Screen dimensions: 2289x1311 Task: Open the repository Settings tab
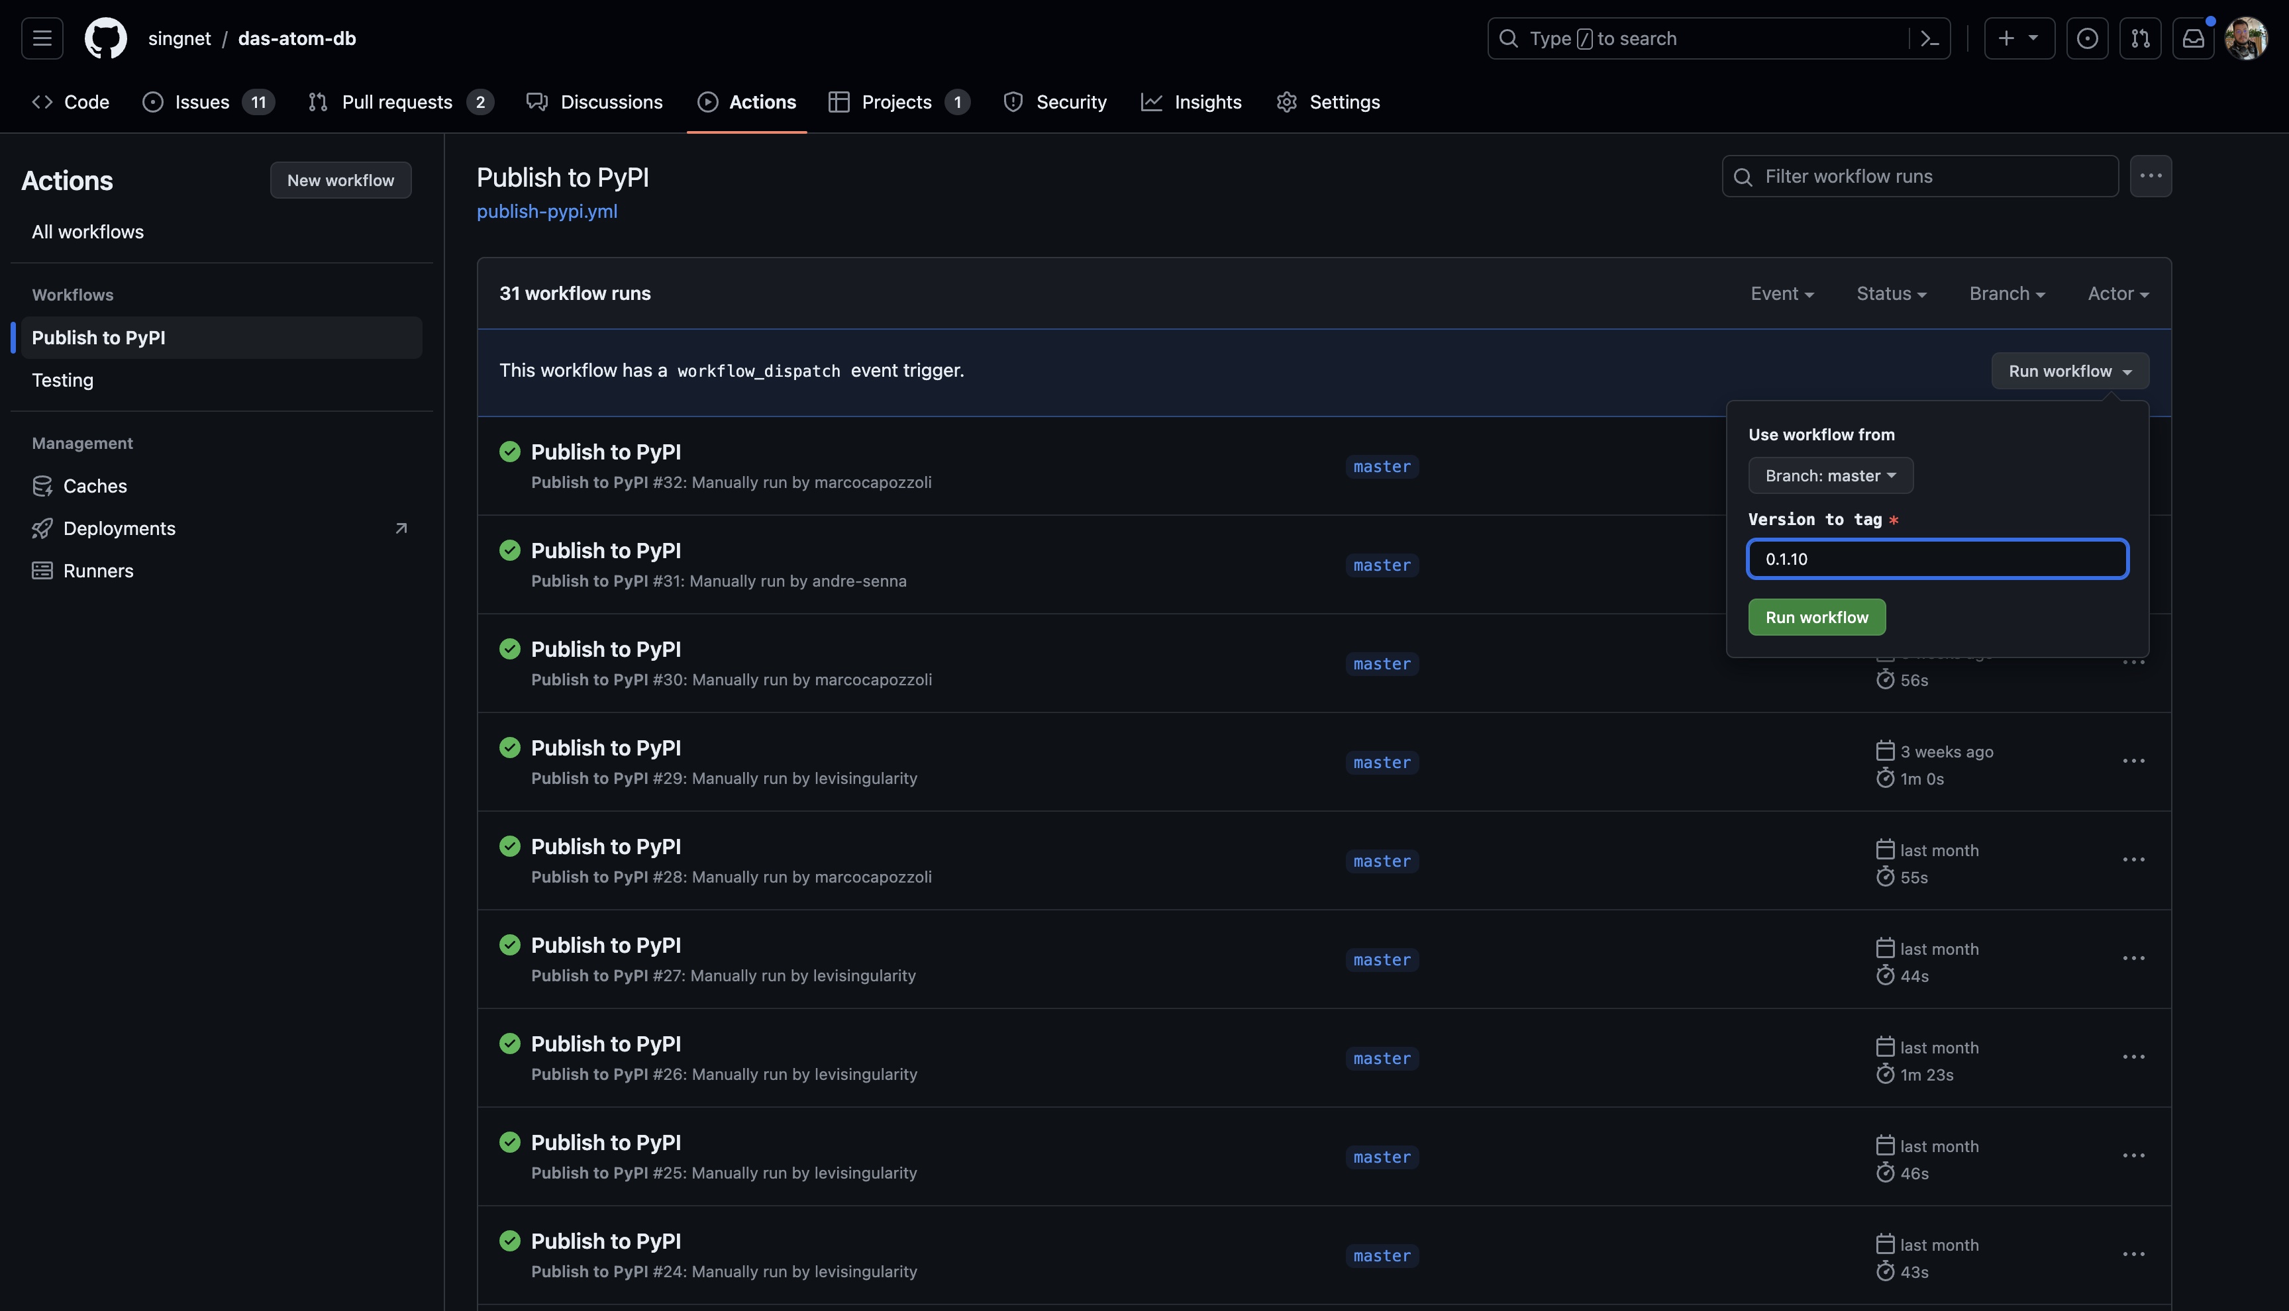point(1327,102)
